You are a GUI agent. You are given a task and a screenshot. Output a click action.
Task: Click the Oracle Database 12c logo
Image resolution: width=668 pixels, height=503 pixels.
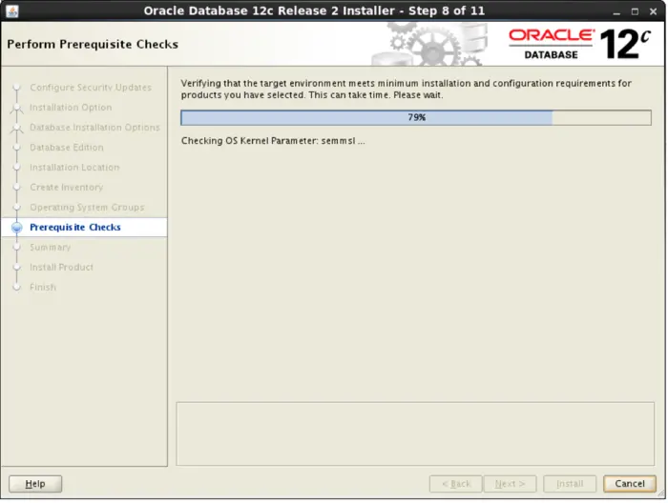coord(579,44)
